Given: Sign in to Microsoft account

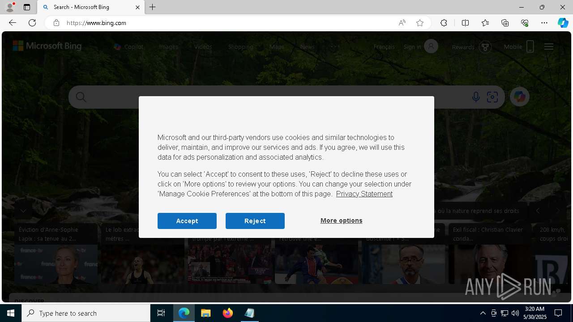Looking at the screenshot, I should pyautogui.click(x=421, y=47).
